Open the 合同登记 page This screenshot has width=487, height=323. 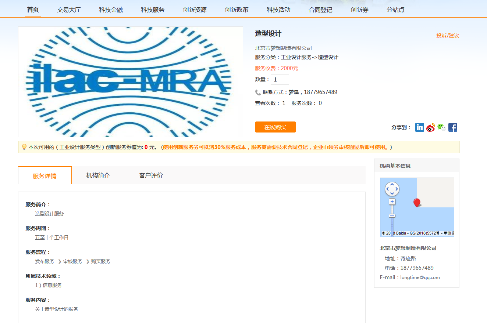click(x=320, y=10)
